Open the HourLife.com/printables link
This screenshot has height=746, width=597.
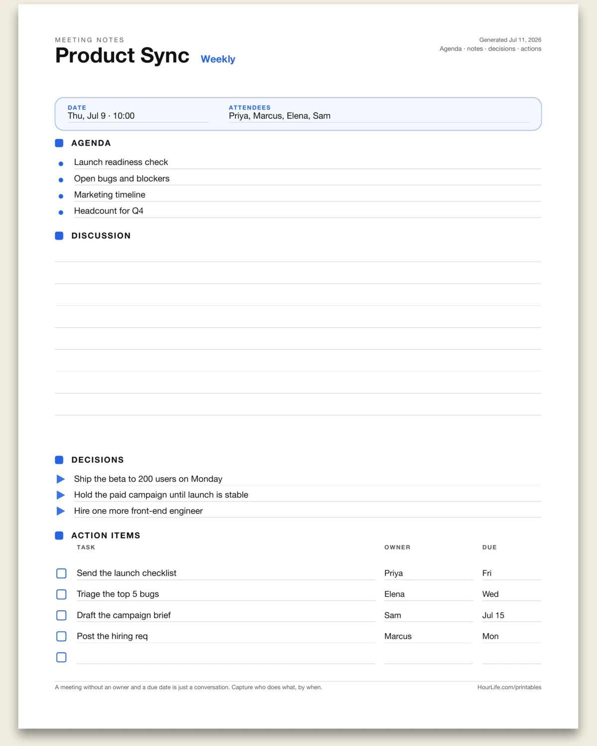[x=509, y=687]
